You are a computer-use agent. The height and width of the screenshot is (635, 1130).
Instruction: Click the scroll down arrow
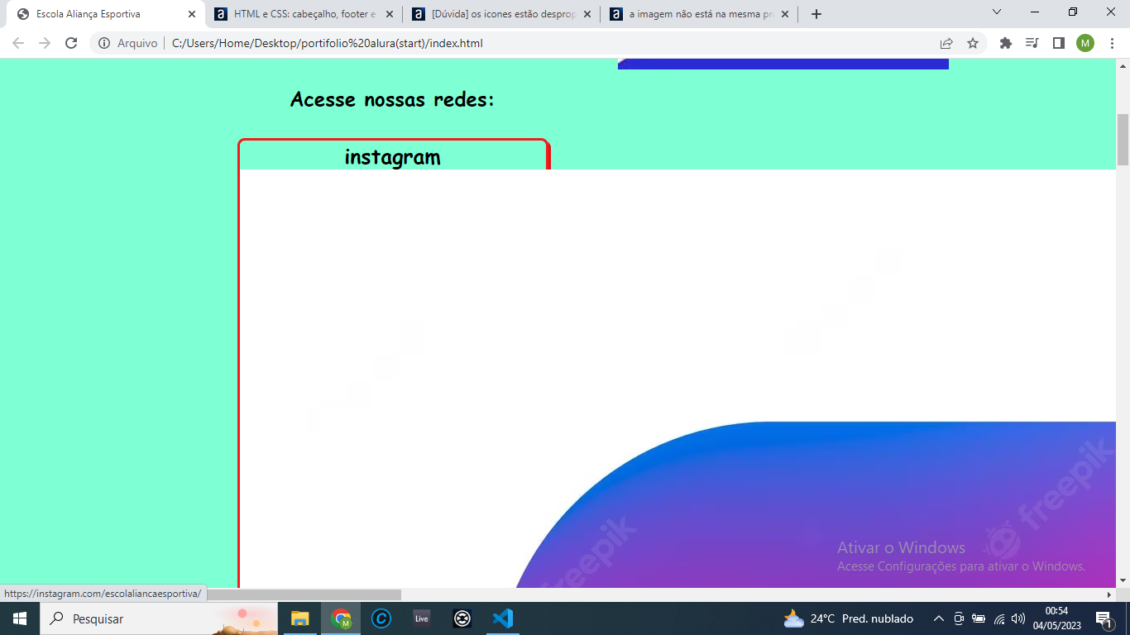point(1123,580)
